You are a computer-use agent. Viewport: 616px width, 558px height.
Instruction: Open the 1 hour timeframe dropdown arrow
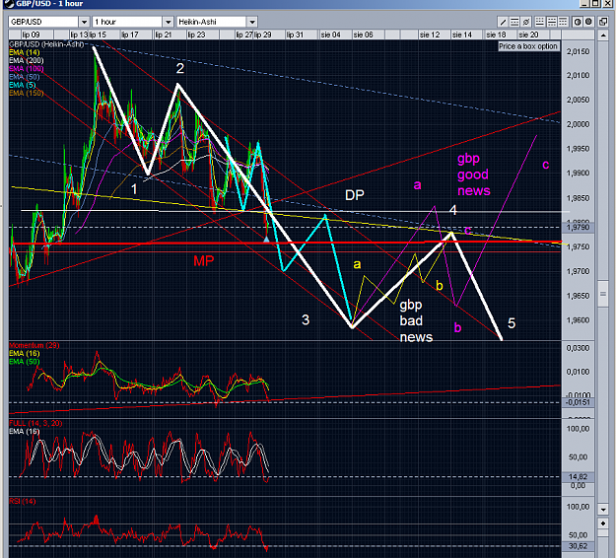pyautogui.click(x=168, y=22)
